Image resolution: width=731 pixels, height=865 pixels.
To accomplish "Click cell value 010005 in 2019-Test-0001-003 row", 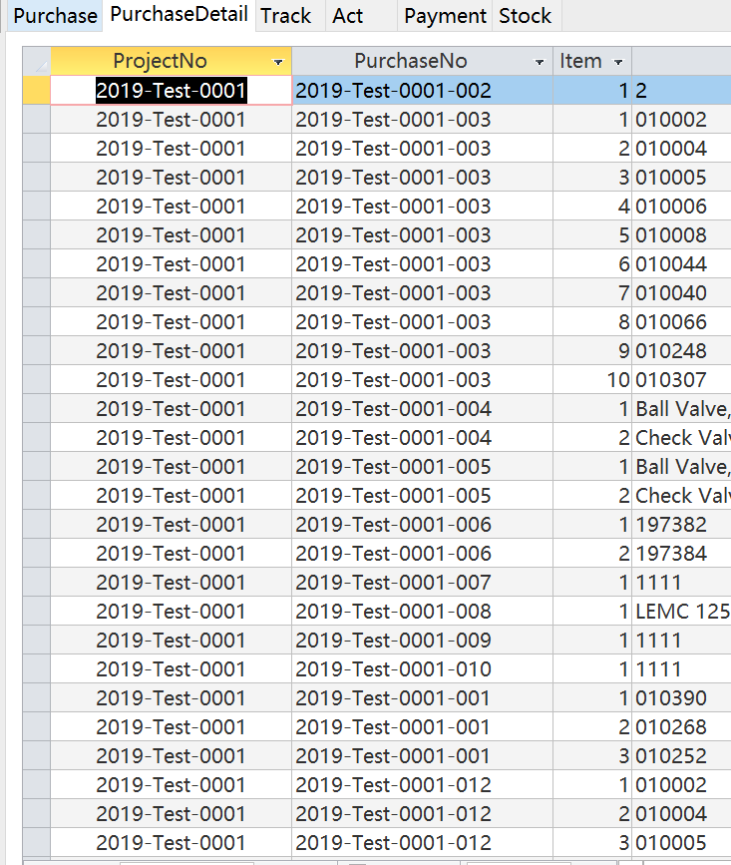I will coord(681,177).
